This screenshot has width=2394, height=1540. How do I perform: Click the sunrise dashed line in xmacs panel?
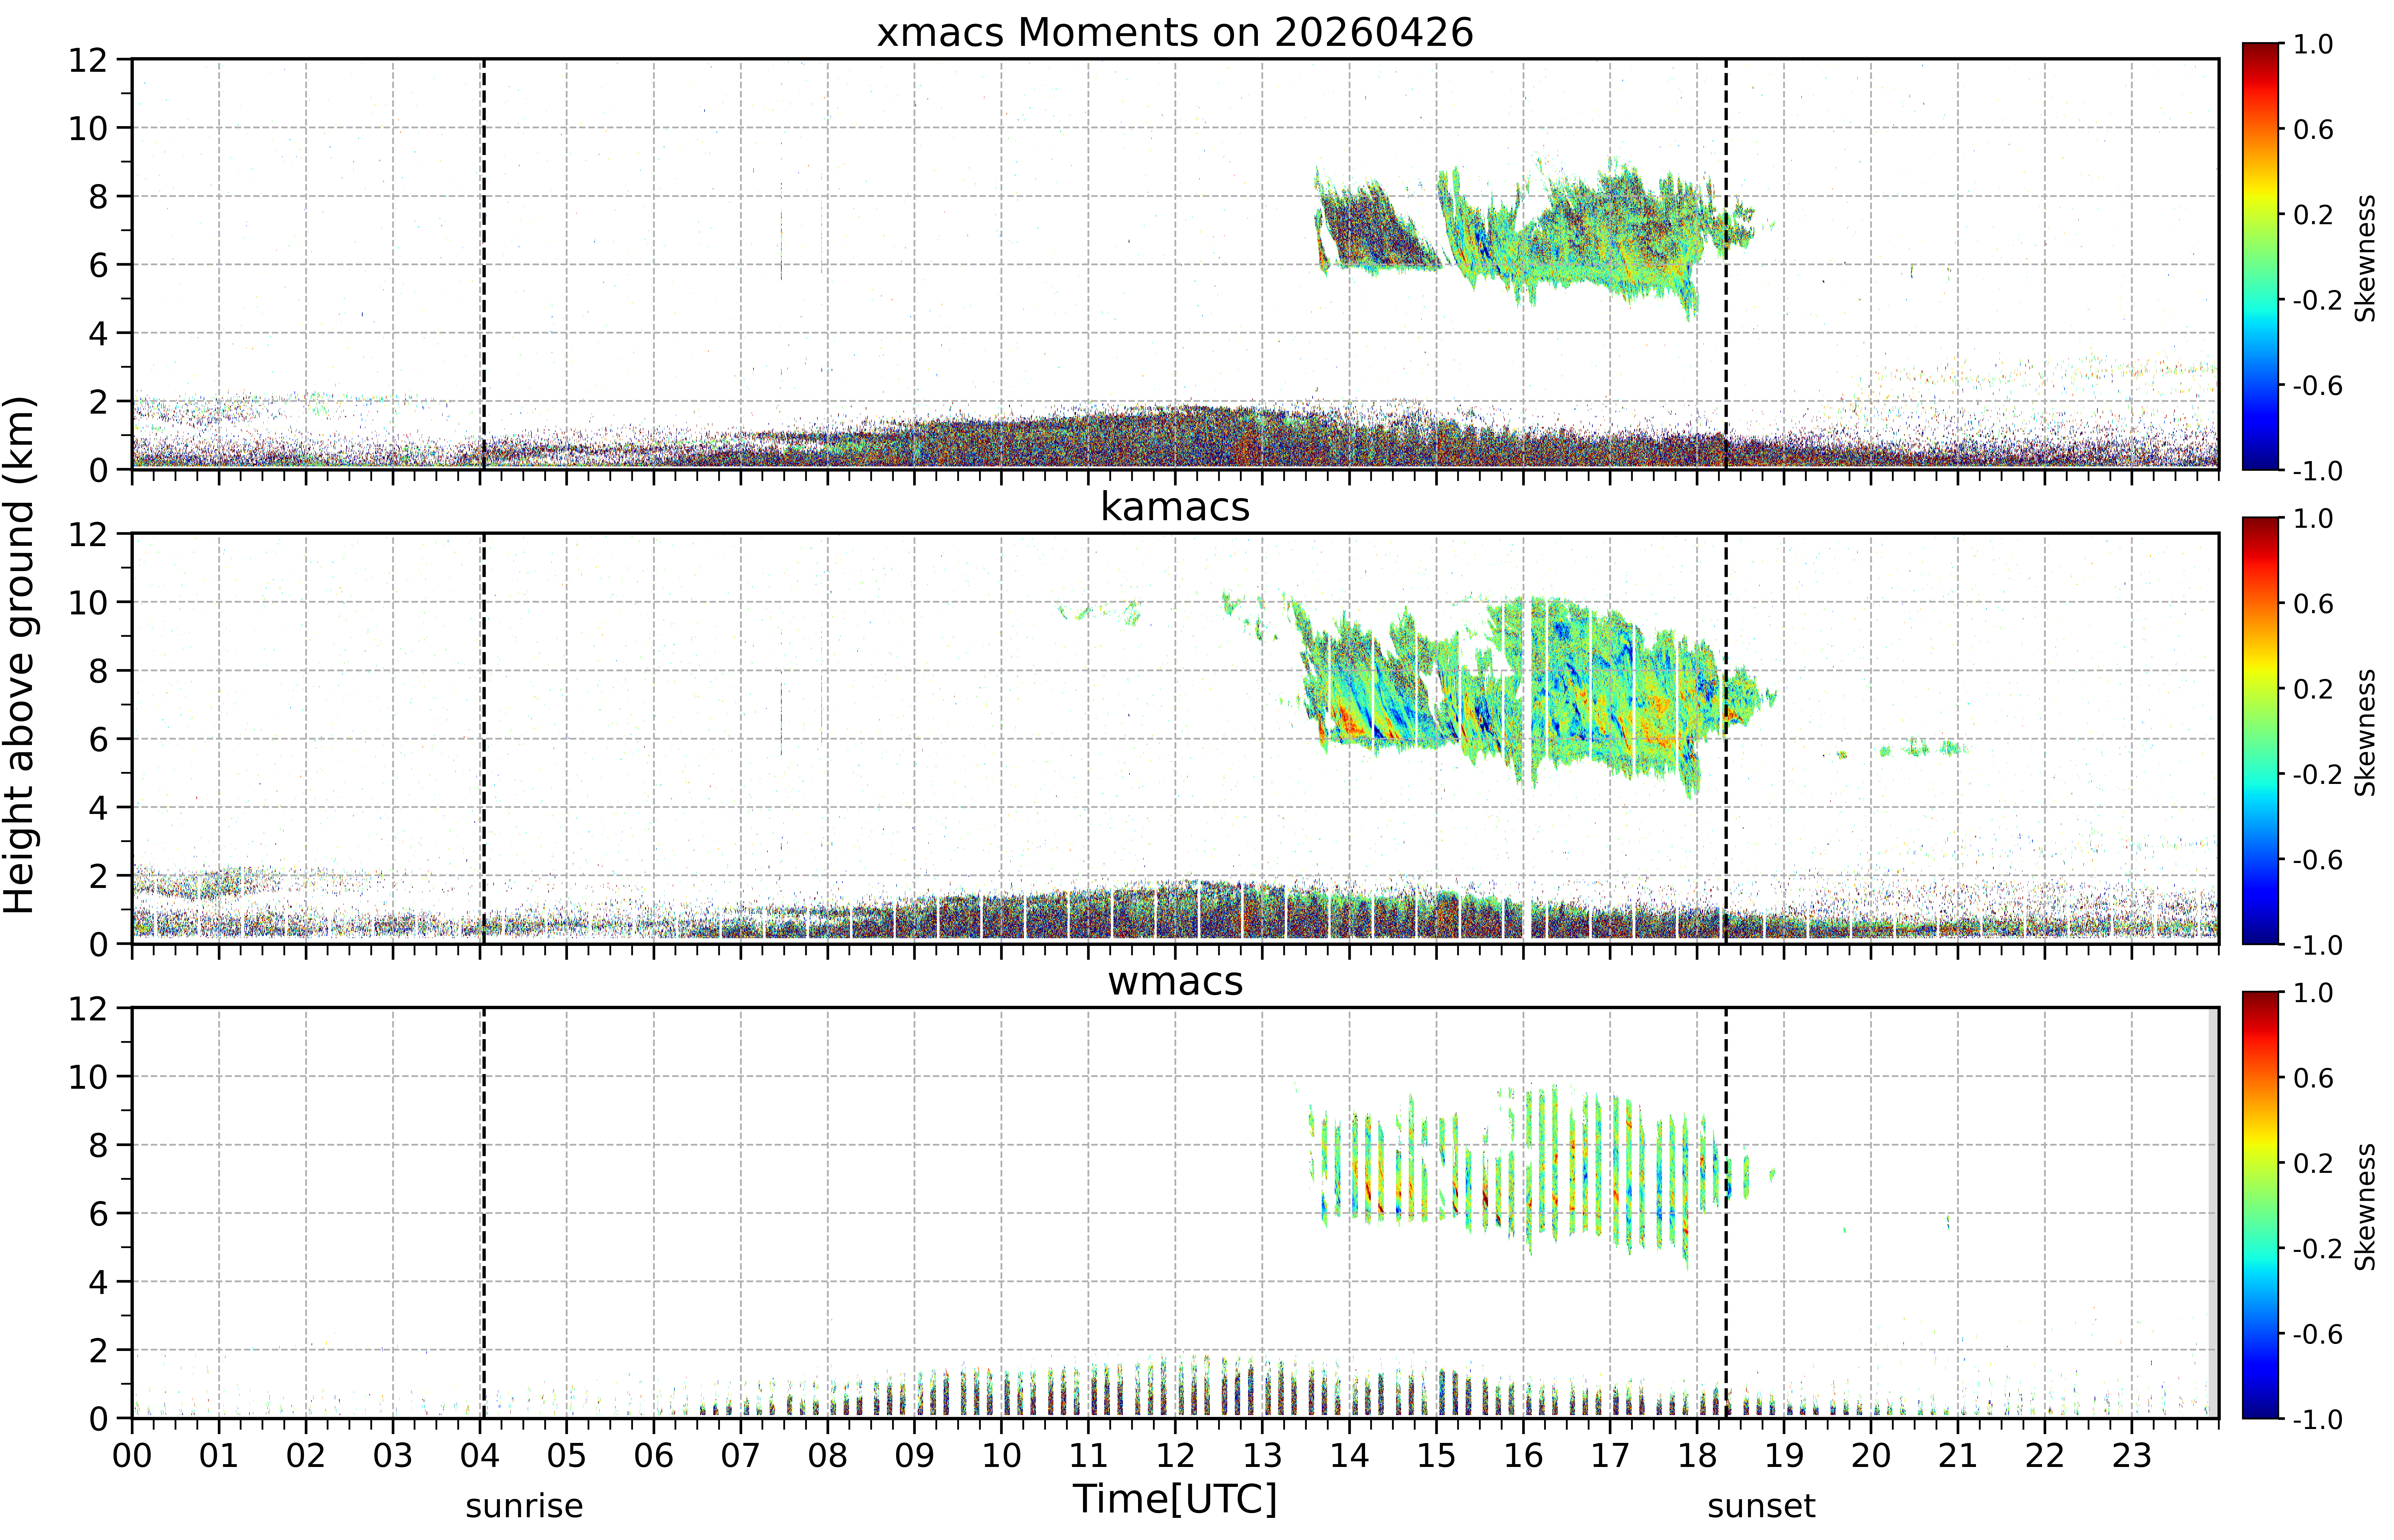tap(484, 264)
